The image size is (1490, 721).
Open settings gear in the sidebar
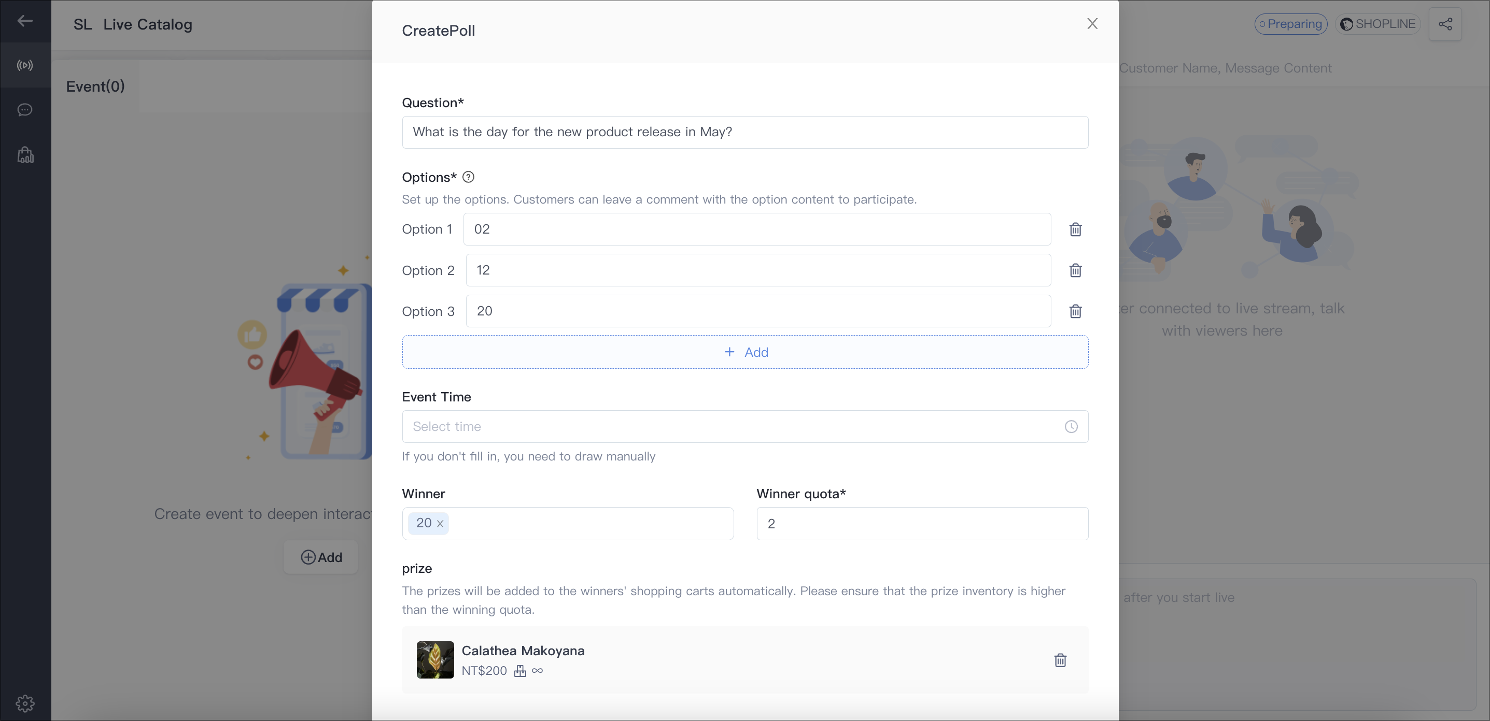tap(25, 703)
